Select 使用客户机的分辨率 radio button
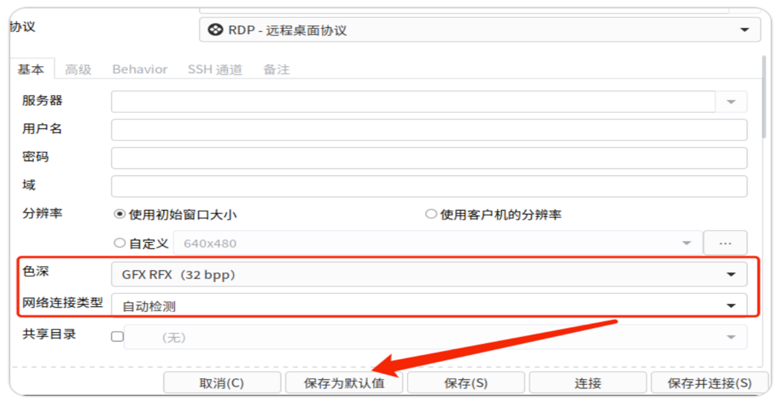This screenshot has height=401, width=781. tap(431, 214)
